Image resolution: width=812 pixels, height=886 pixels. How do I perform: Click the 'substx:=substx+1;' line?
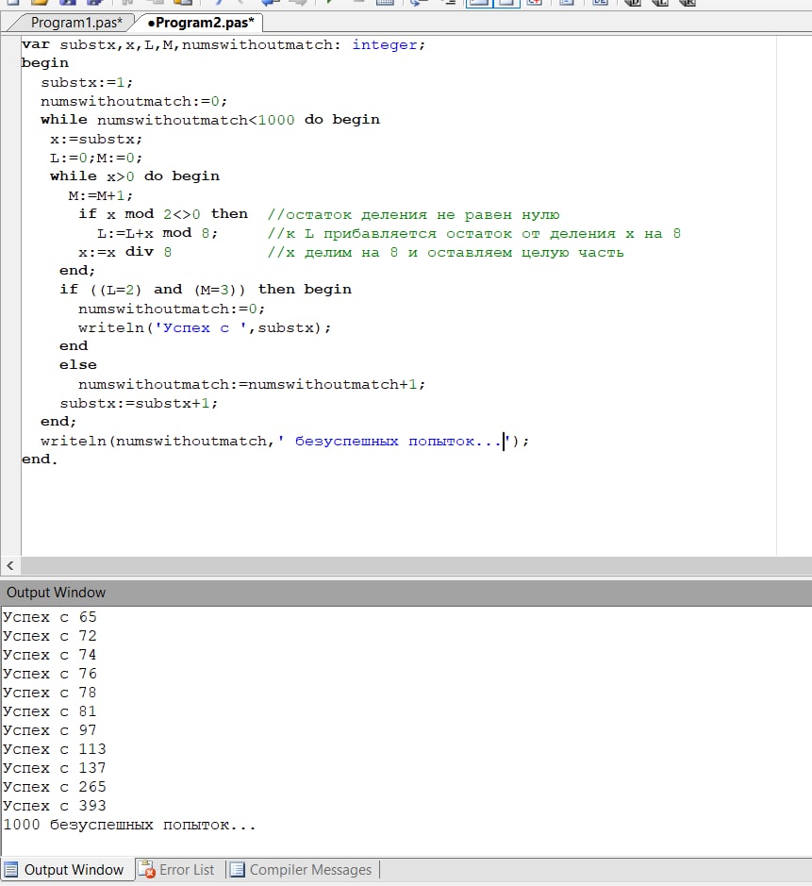(x=139, y=403)
